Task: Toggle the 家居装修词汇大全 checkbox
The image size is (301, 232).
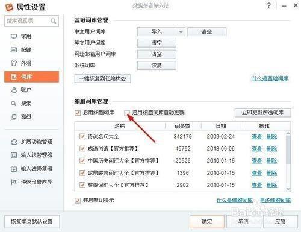Action: tap(82, 173)
